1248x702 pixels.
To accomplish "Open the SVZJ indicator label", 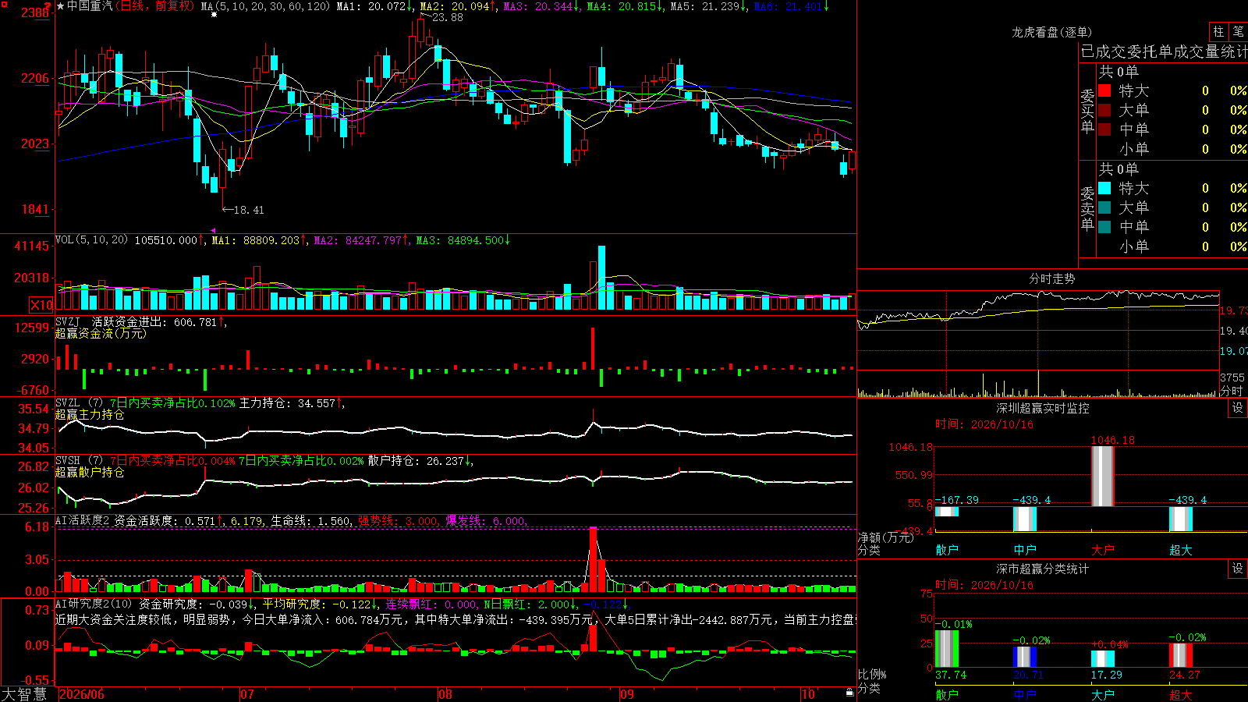I will coord(67,321).
